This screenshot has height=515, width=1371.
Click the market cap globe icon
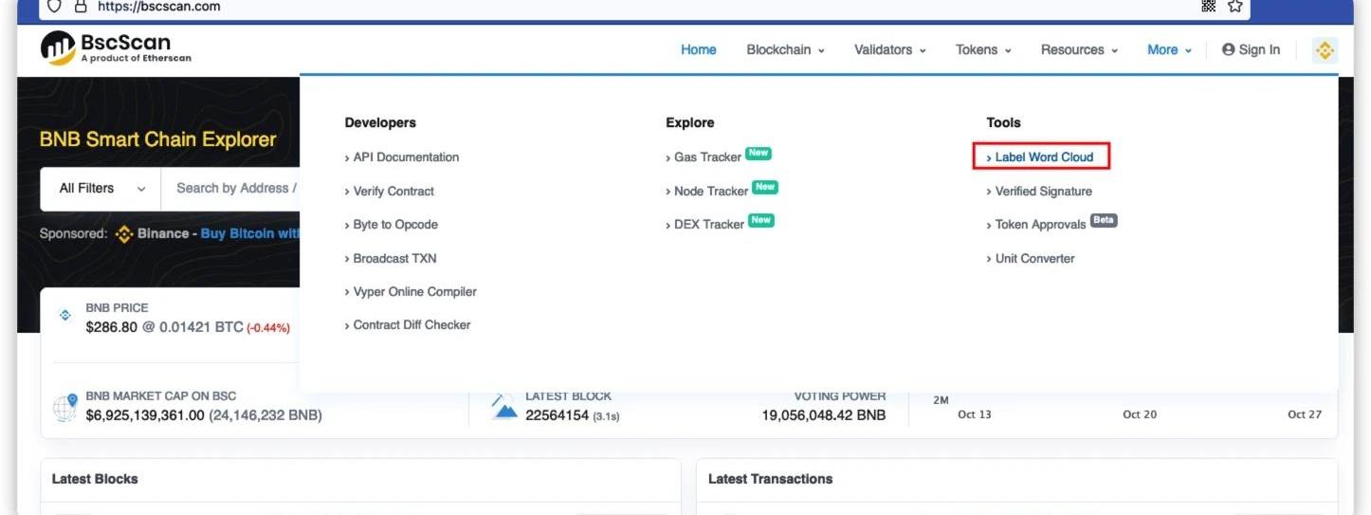(x=64, y=408)
